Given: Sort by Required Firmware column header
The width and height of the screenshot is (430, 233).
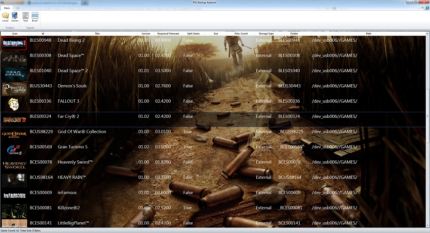Looking at the screenshot, I should click(x=168, y=34).
